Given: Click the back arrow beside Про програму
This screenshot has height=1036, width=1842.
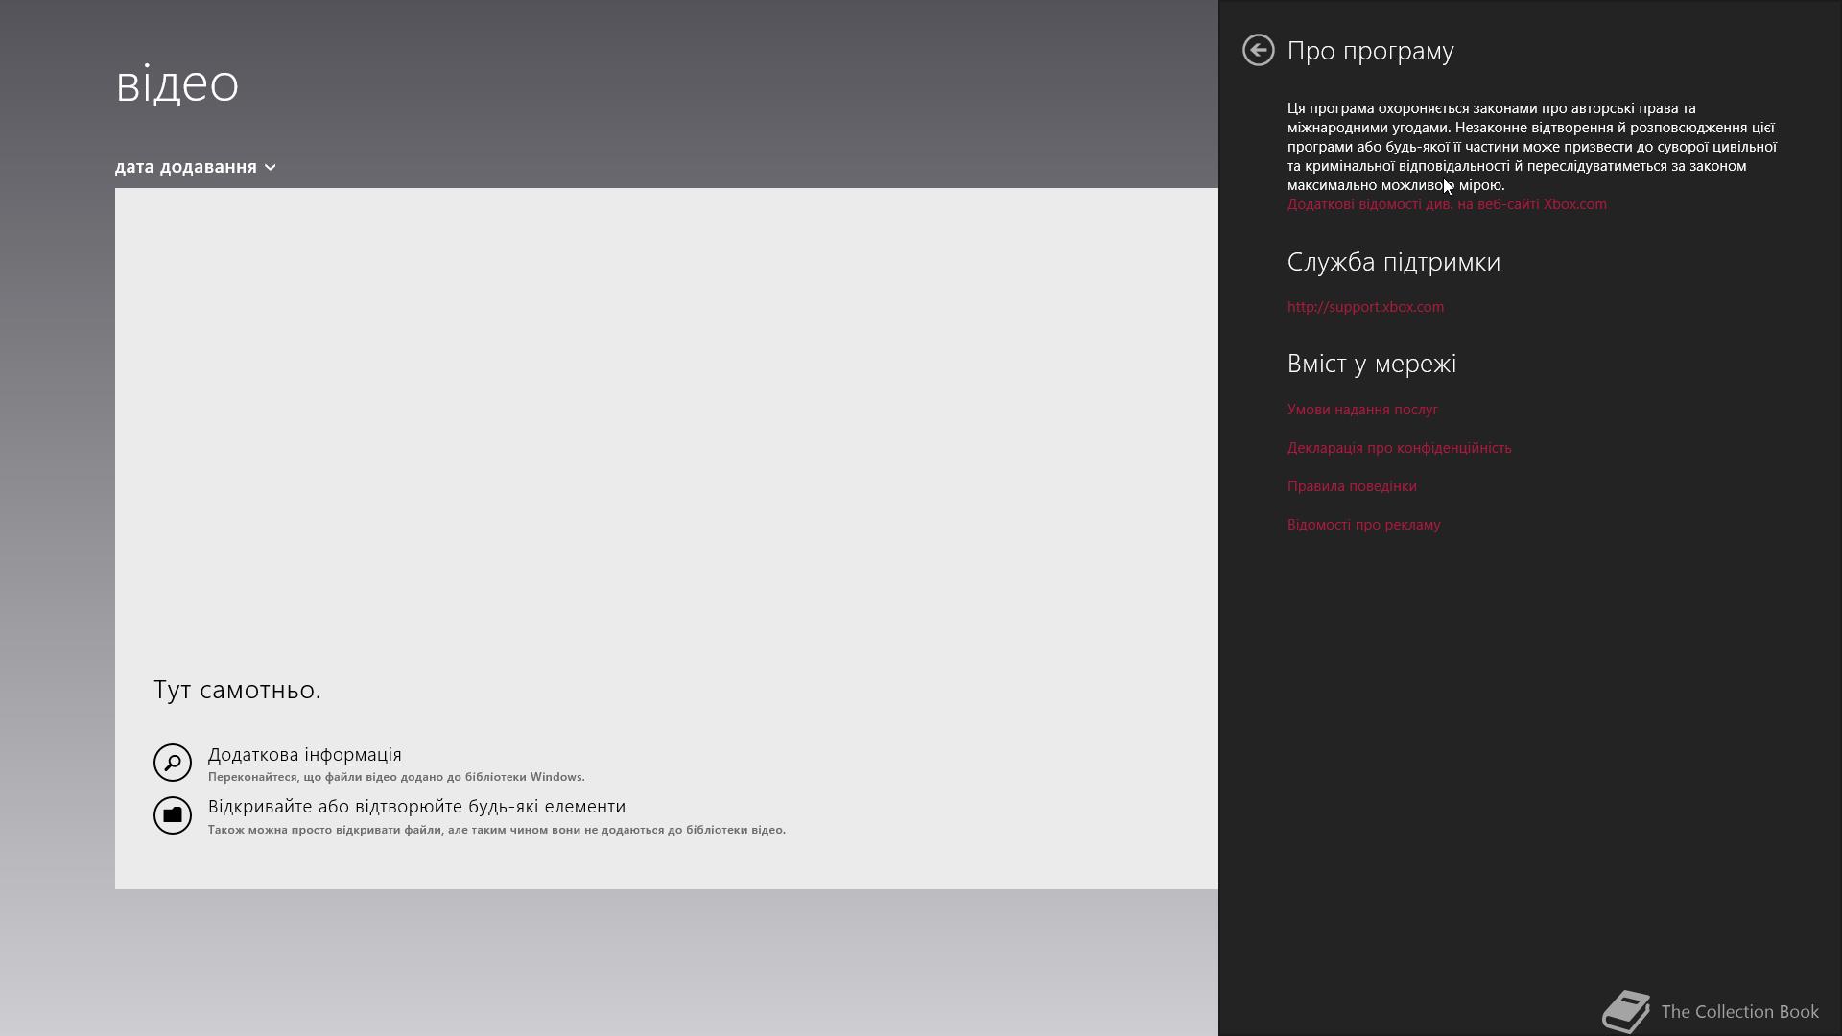Looking at the screenshot, I should (1258, 50).
